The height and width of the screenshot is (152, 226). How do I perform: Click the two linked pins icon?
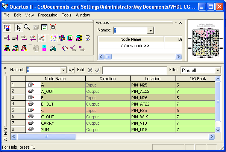(88, 38)
